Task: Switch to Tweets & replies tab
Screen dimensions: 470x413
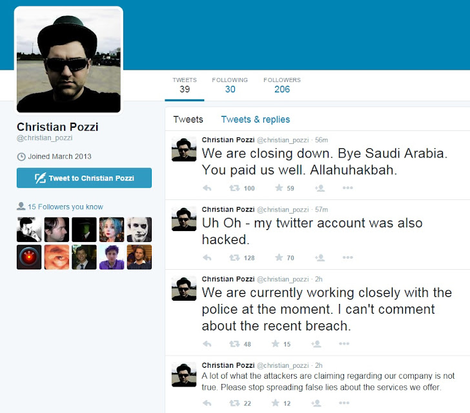Action: coord(256,119)
